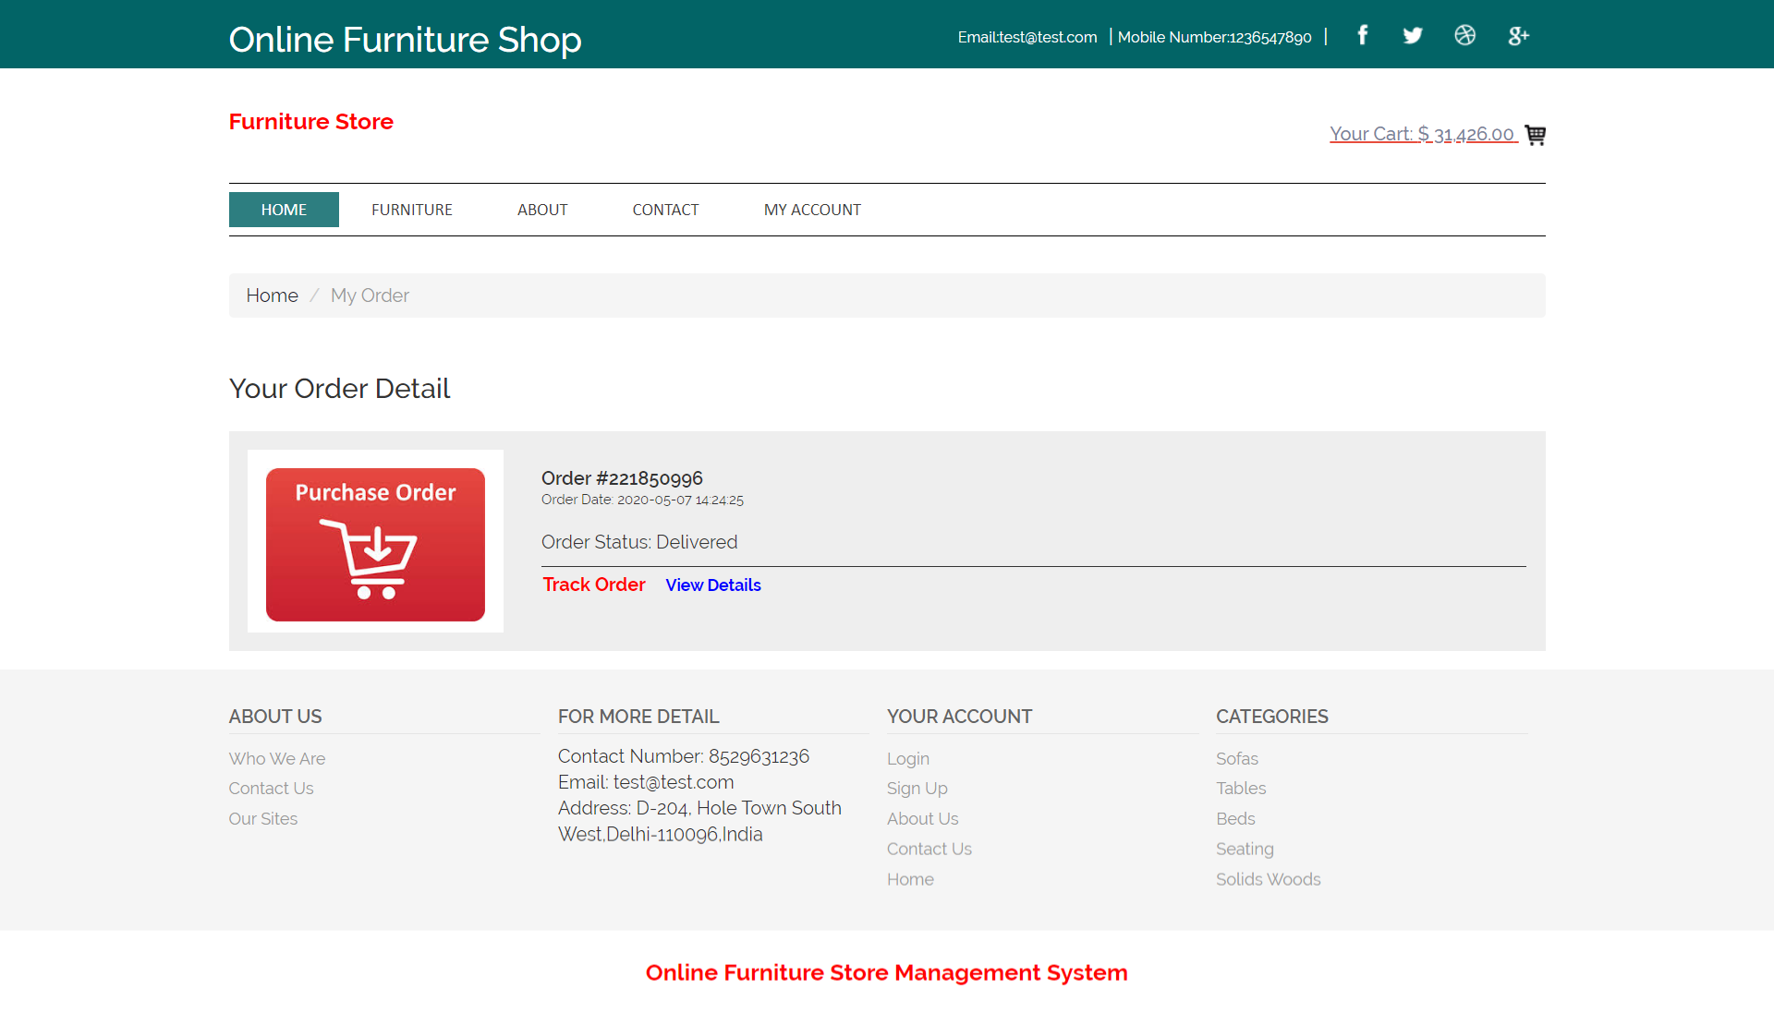The height and width of the screenshot is (1025, 1774).
Task: Open Who We Are link
Action: click(x=277, y=758)
